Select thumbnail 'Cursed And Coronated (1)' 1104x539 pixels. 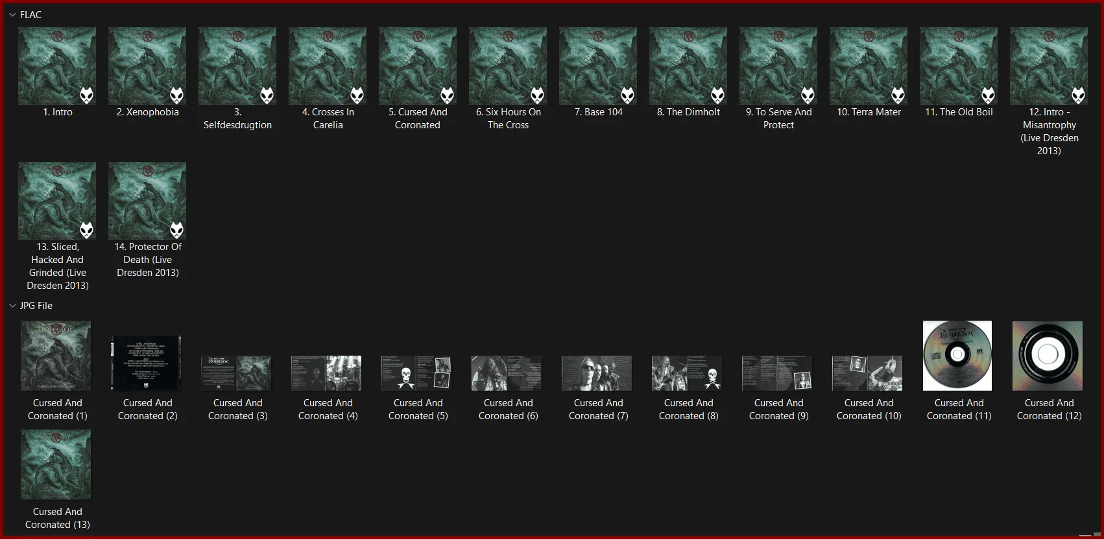(x=56, y=356)
